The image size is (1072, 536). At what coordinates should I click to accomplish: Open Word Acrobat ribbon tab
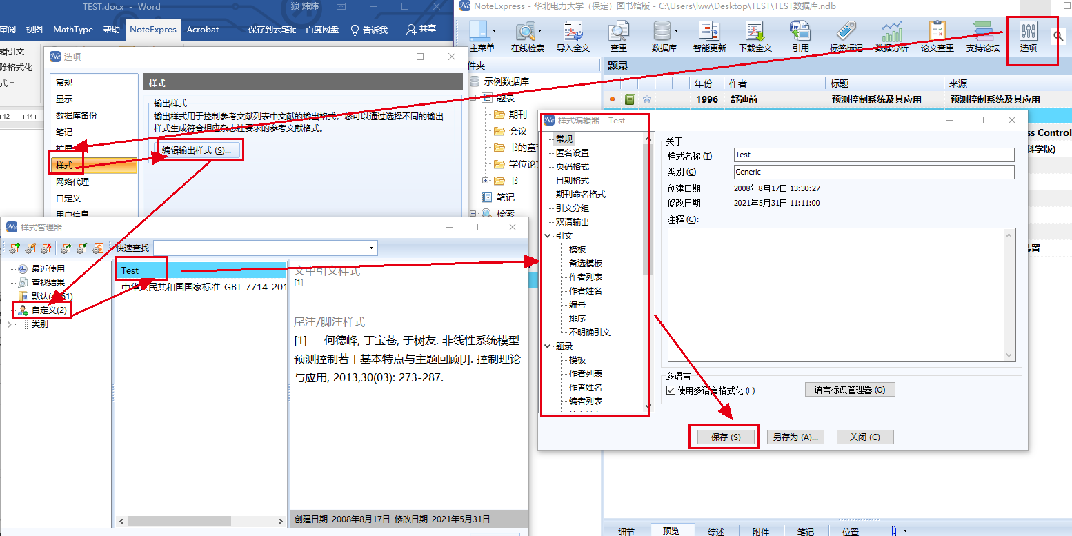[x=203, y=29]
